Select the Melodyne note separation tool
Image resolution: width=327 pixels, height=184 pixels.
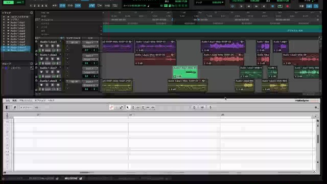(153, 107)
